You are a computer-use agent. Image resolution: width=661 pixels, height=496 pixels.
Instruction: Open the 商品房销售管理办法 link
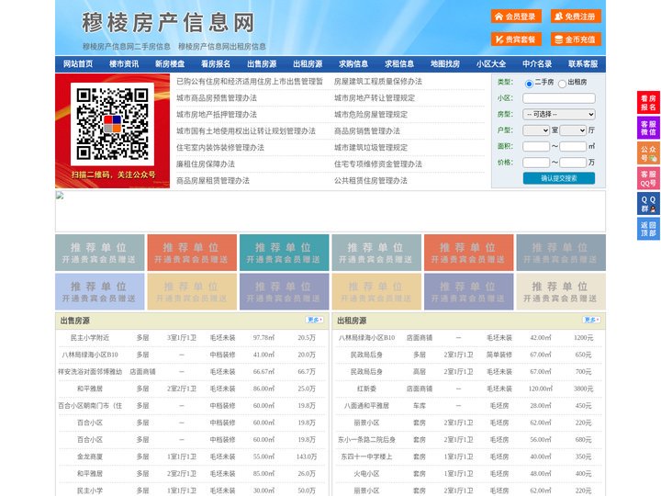[367, 131]
